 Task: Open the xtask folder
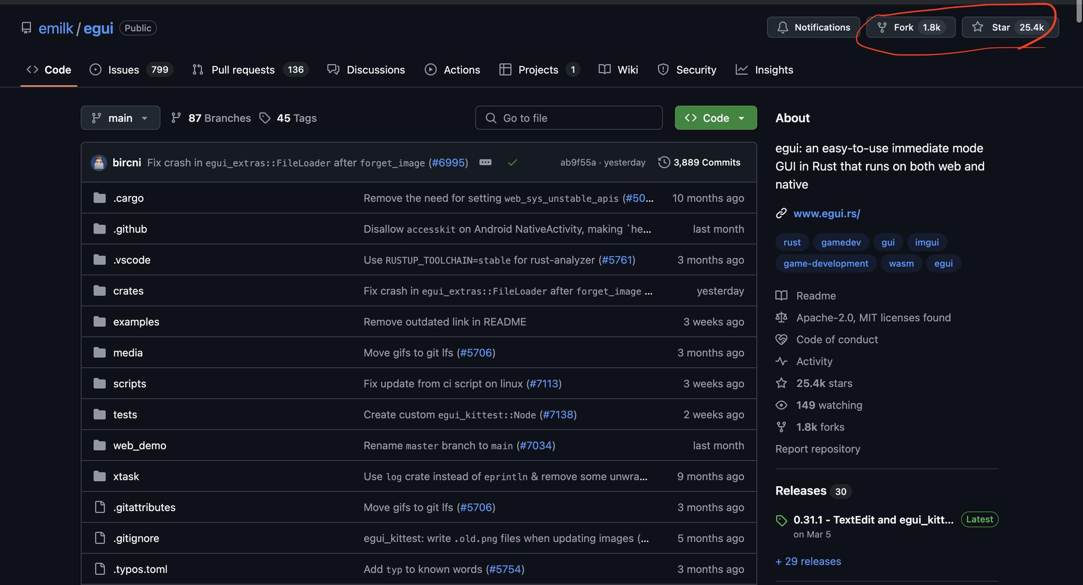pos(126,477)
